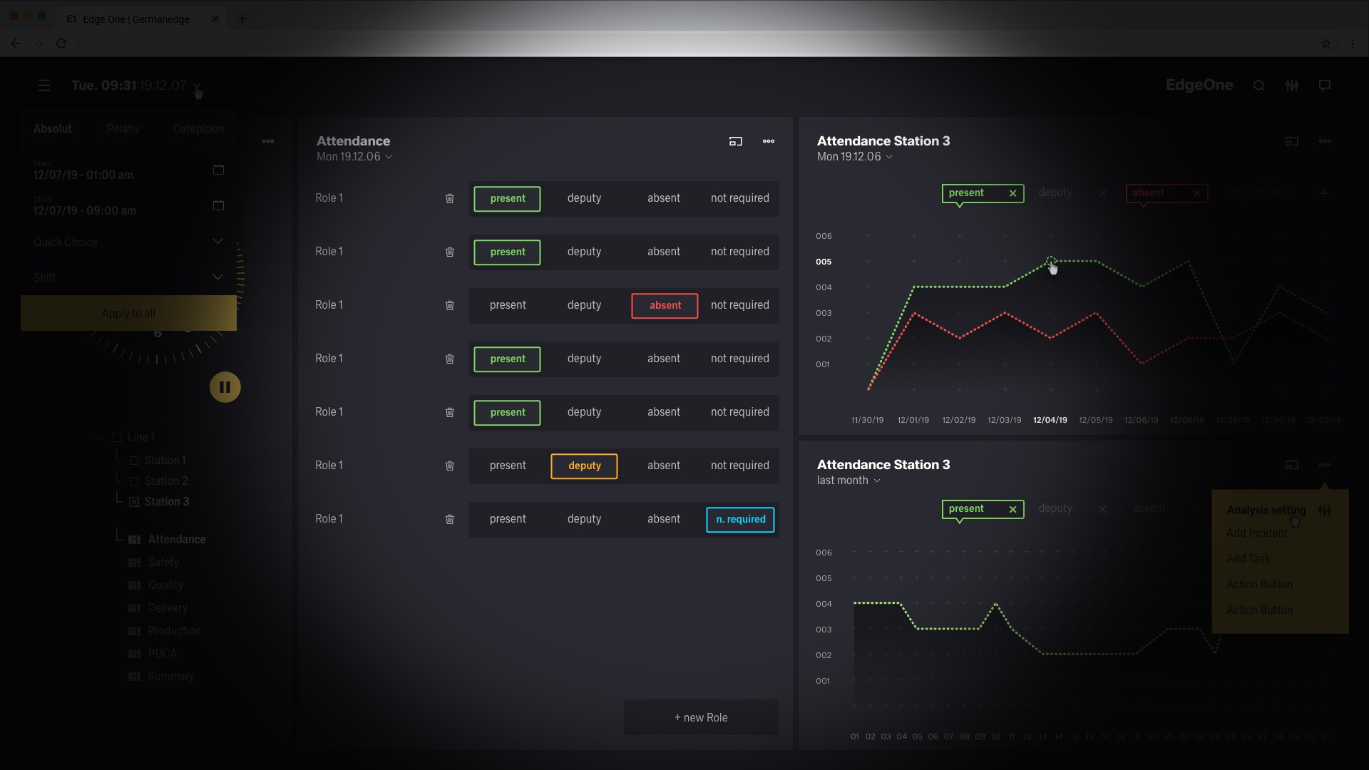Viewport: 1369px width, 770px height.
Task: Switch to the Relativ tab
Action: coord(123,129)
